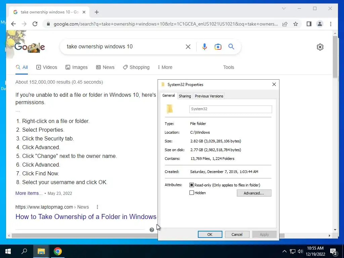
Task: Close the System32 Properties dialog
Action: (x=274, y=84)
